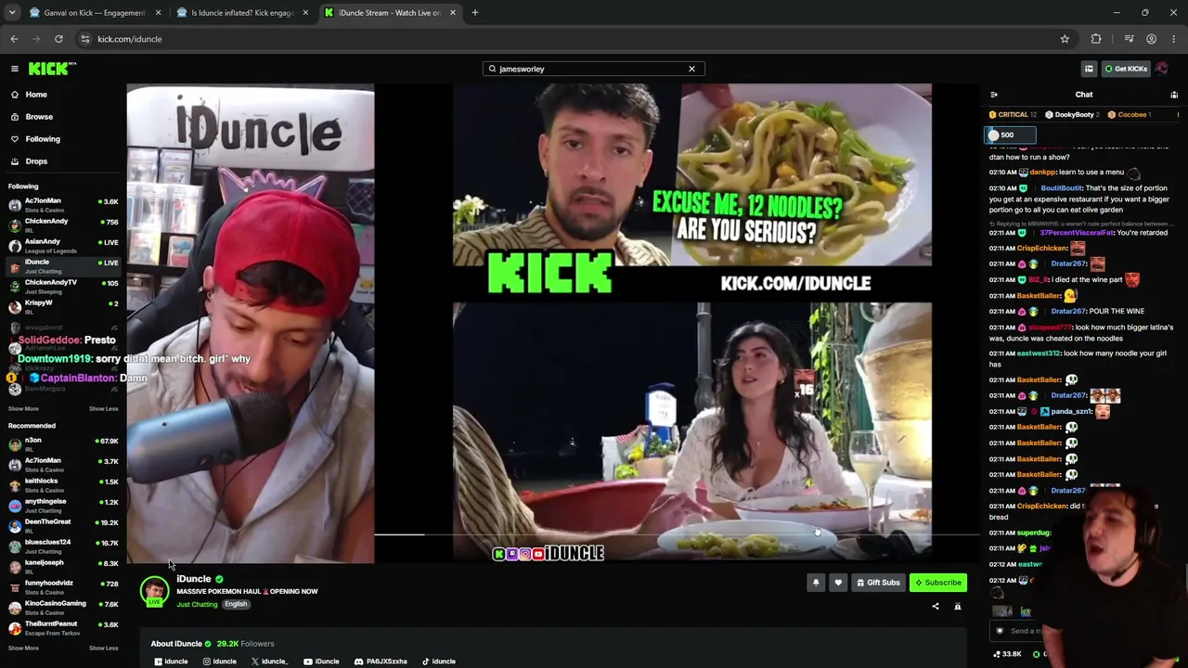This screenshot has height=668, width=1188.
Task: Subscribe to iDuncle with green button
Action: 938,583
